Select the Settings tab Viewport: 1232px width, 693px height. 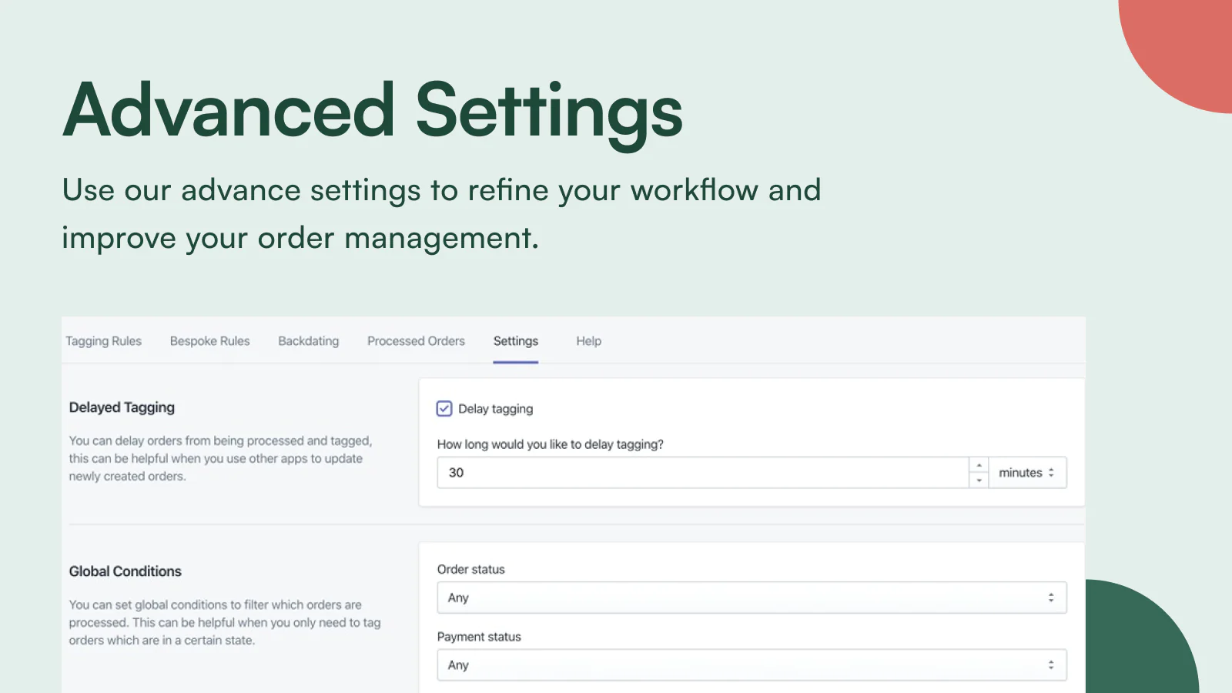tap(515, 341)
